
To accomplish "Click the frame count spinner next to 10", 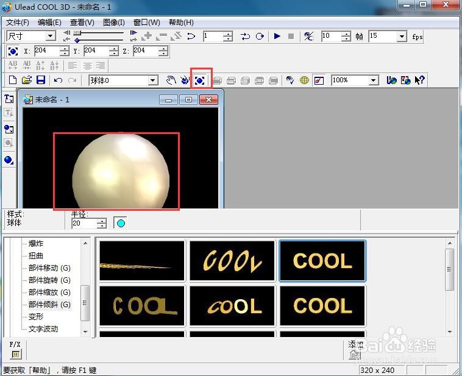I will point(346,36).
